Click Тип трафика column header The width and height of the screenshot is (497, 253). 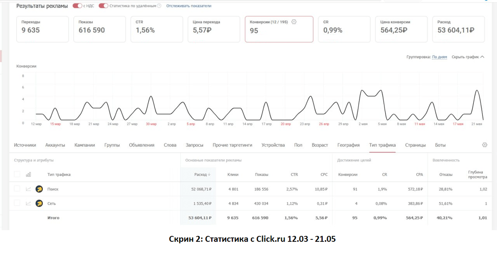pyautogui.click(x=59, y=174)
